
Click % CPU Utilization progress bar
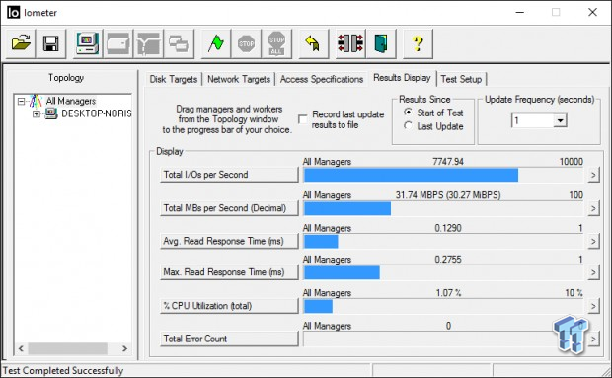click(443, 306)
